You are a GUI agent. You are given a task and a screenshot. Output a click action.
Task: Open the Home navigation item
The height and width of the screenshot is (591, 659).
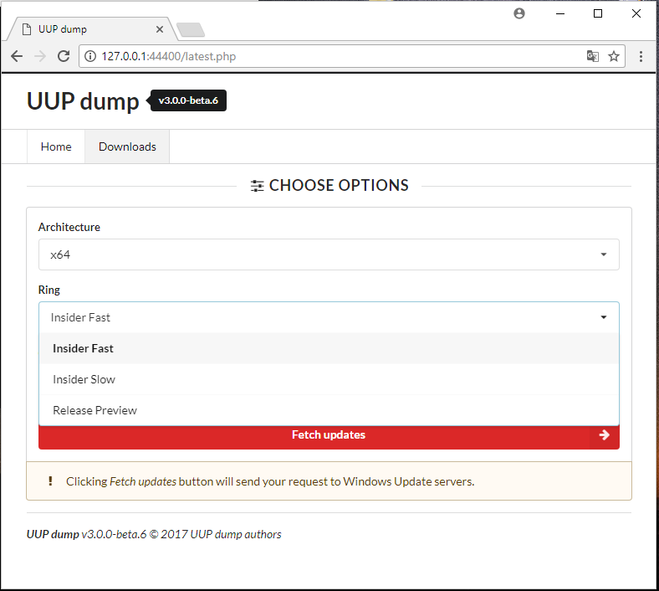pyautogui.click(x=56, y=146)
